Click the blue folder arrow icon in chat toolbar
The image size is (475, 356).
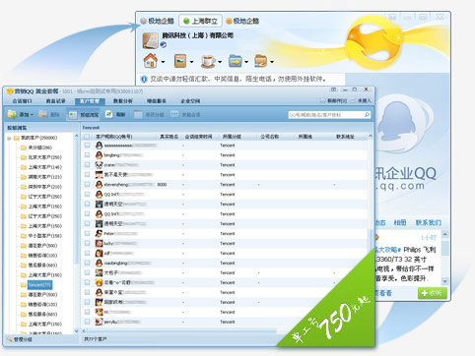[236, 61]
